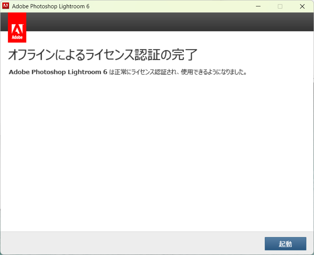Click the red Adobe logo
Screen dimensions: 314x255
point(17,27)
